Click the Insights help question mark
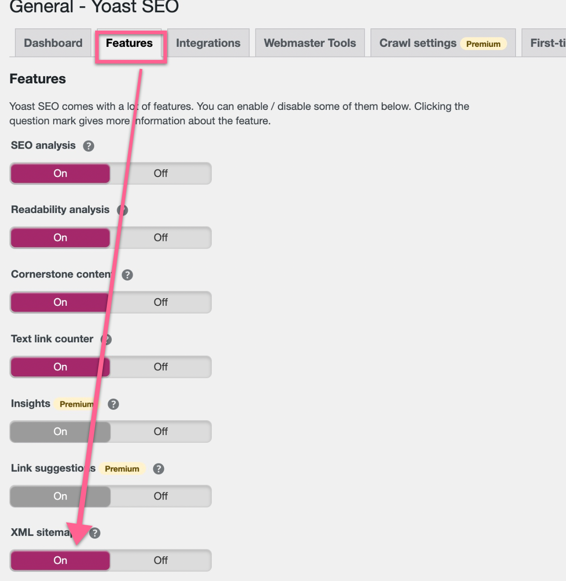This screenshot has height=581, width=566. click(113, 404)
